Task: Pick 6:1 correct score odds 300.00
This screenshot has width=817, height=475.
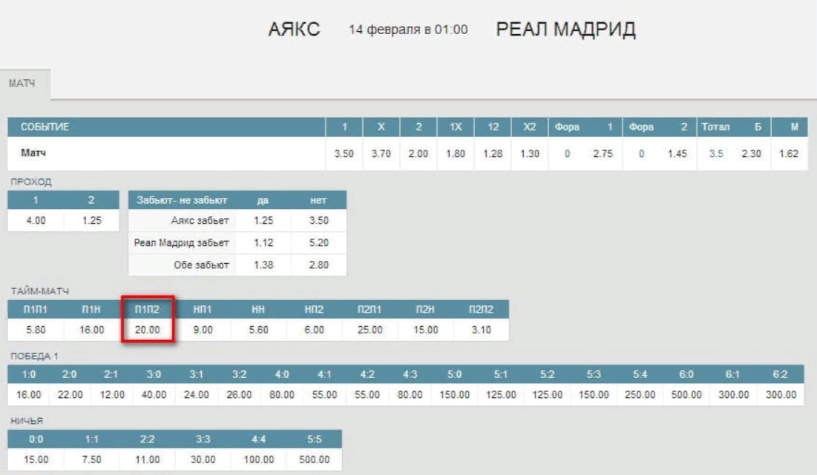Action: click(x=734, y=395)
